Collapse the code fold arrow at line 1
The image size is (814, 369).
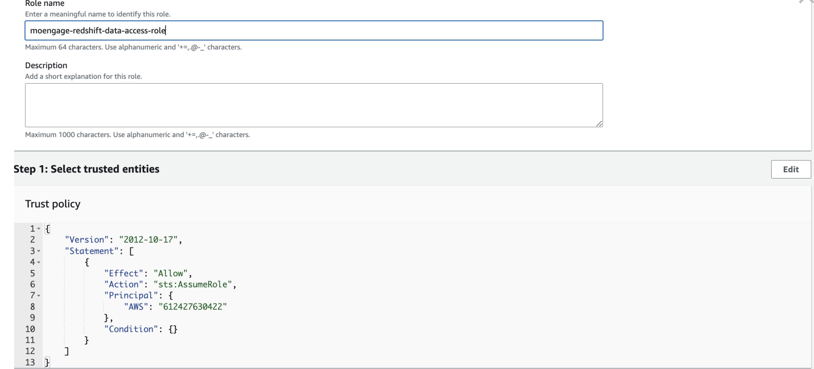(x=39, y=229)
